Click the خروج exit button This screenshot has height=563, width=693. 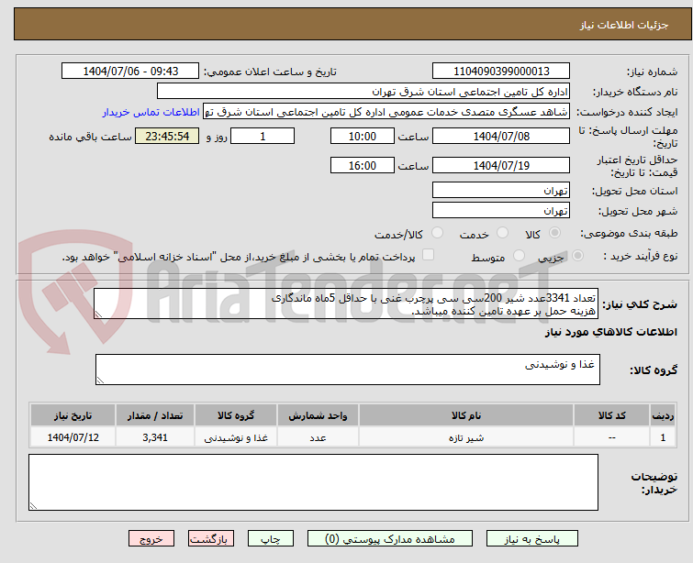pos(151,539)
